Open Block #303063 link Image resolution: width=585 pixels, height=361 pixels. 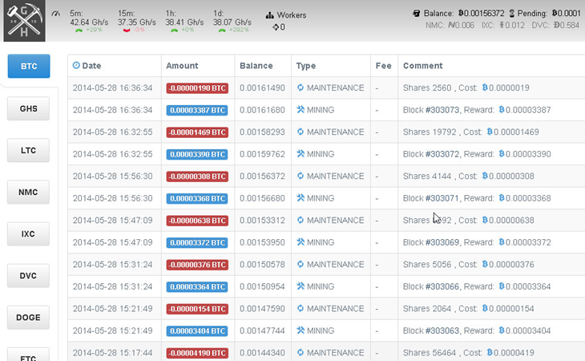(442, 331)
